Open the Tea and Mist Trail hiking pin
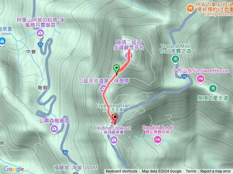233x174 pixels. click(175, 59)
